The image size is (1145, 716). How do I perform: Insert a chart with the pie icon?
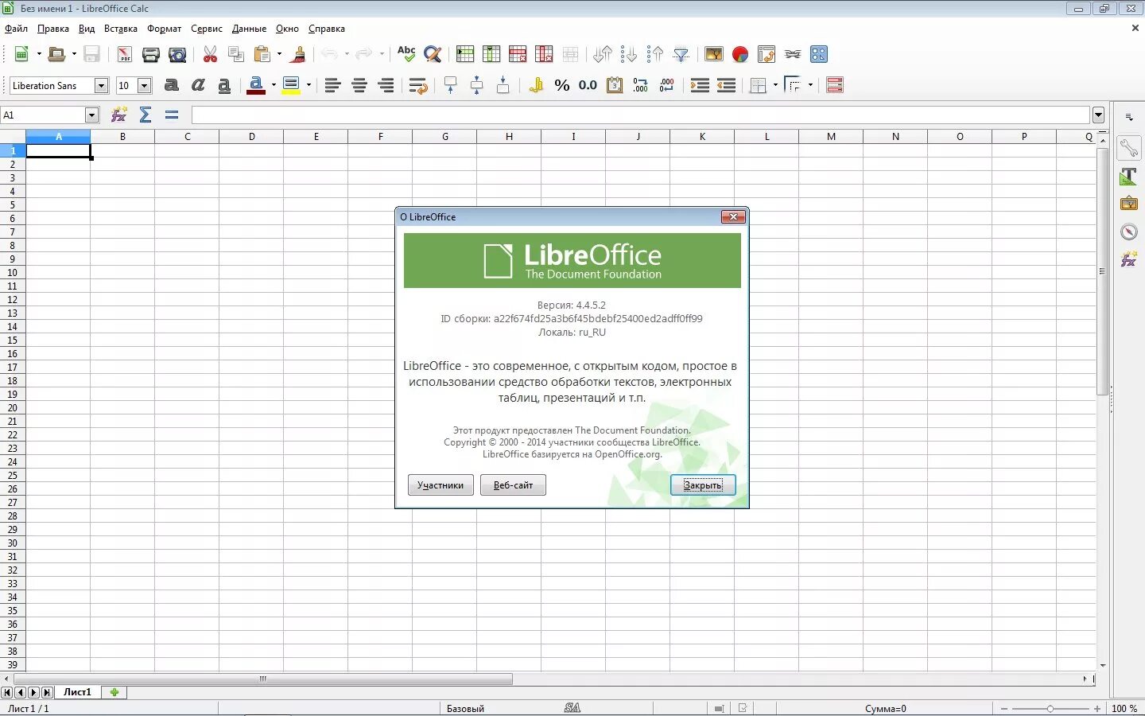740,54
